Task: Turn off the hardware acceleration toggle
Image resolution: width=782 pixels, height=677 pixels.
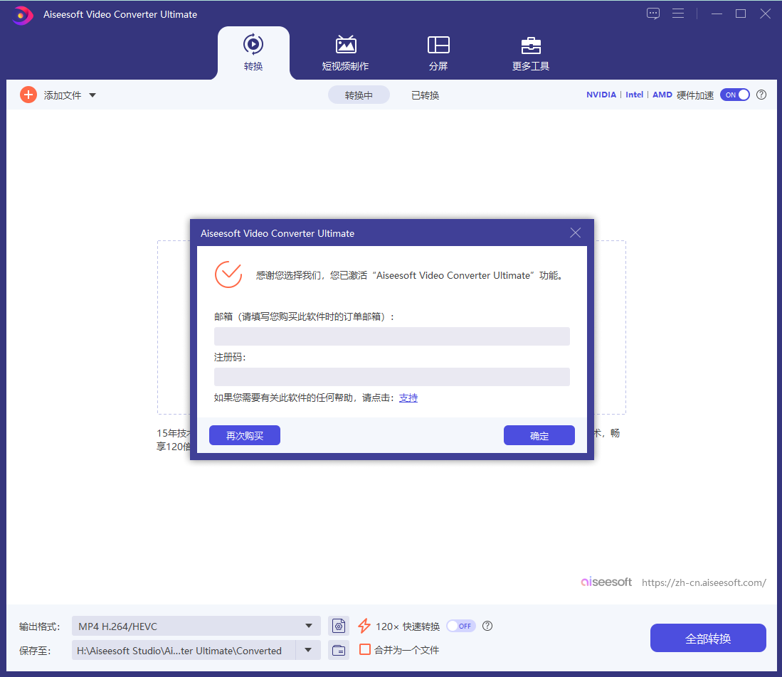Action: (734, 95)
